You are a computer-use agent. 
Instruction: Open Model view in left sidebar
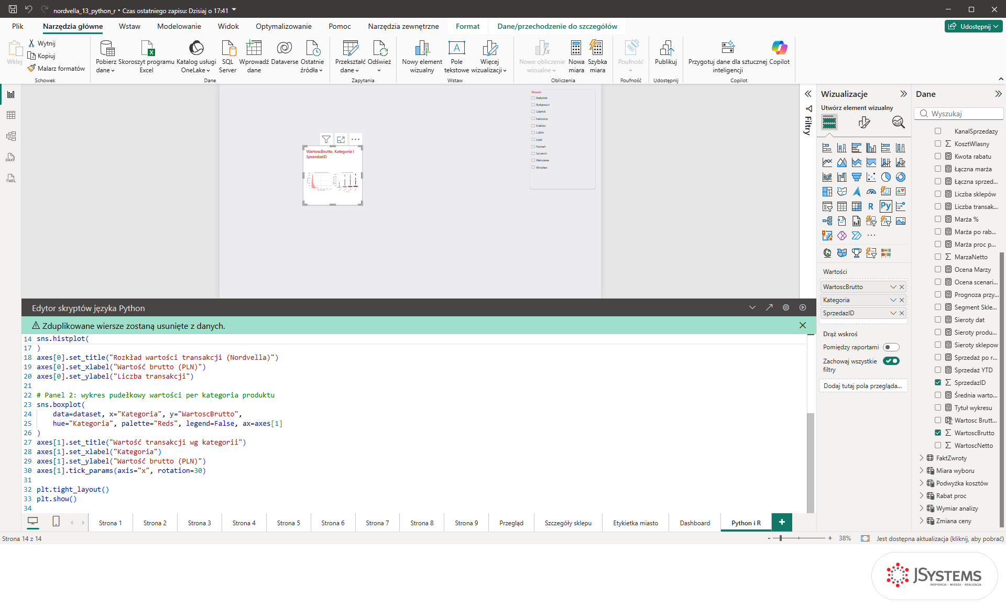point(11,136)
